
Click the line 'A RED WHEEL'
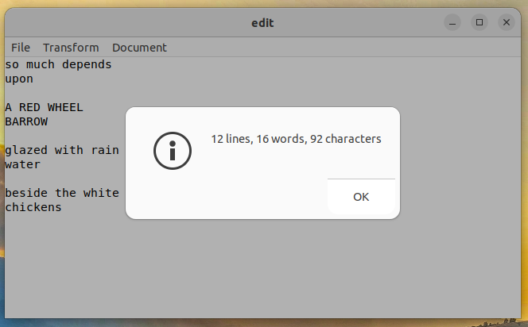tap(44, 107)
